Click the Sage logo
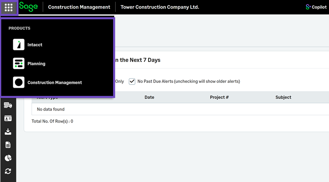 pos(28,7)
